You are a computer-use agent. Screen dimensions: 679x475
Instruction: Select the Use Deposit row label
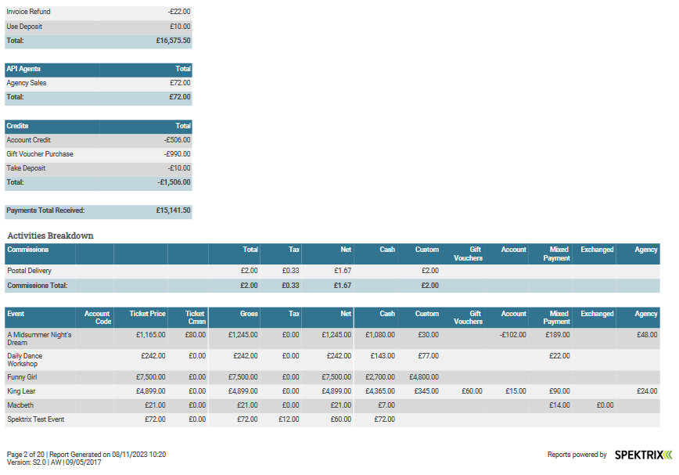pos(24,27)
